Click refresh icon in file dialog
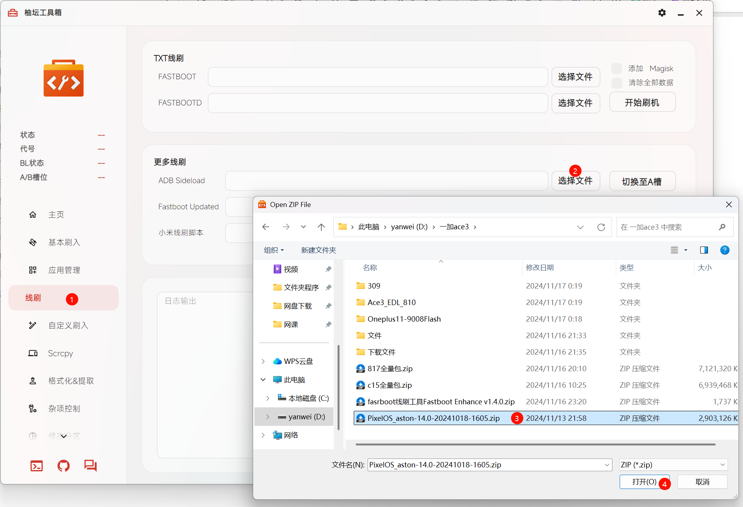743x507 pixels. [601, 227]
